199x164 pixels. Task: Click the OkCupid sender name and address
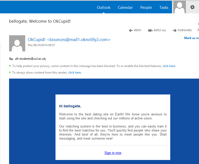coord(69,40)
